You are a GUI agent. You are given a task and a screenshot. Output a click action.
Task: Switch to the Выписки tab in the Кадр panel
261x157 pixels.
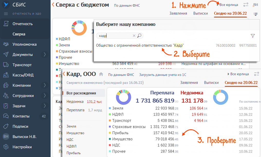tap(211, 83)
